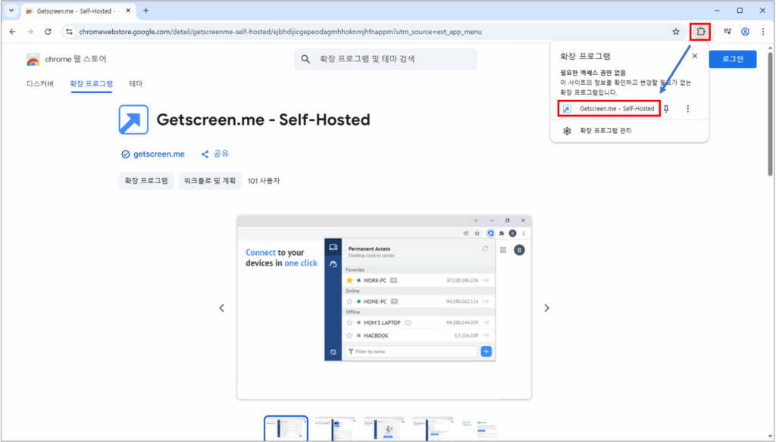Select the second screenshot thumbnail
The height and width of the screenshot is (442, 776).
pos(335,428)
